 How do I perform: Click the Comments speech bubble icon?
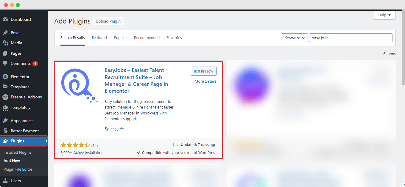[5, 63]
